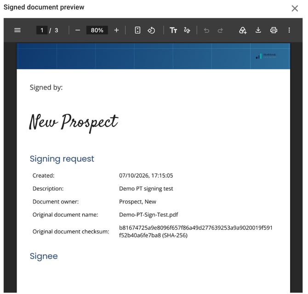Click the 'Signed document preview' title

(x=44, y=7)
